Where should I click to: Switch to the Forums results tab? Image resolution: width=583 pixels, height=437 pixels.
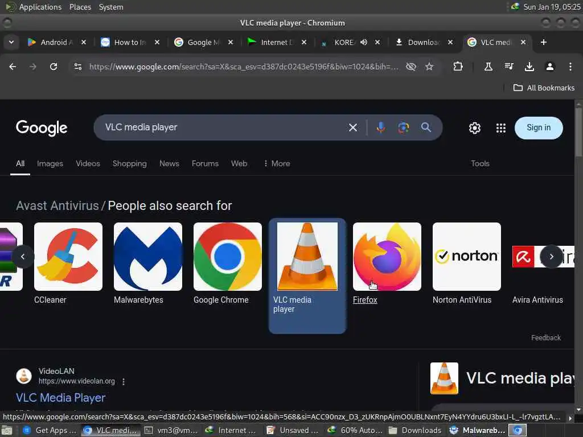[205, 163]
